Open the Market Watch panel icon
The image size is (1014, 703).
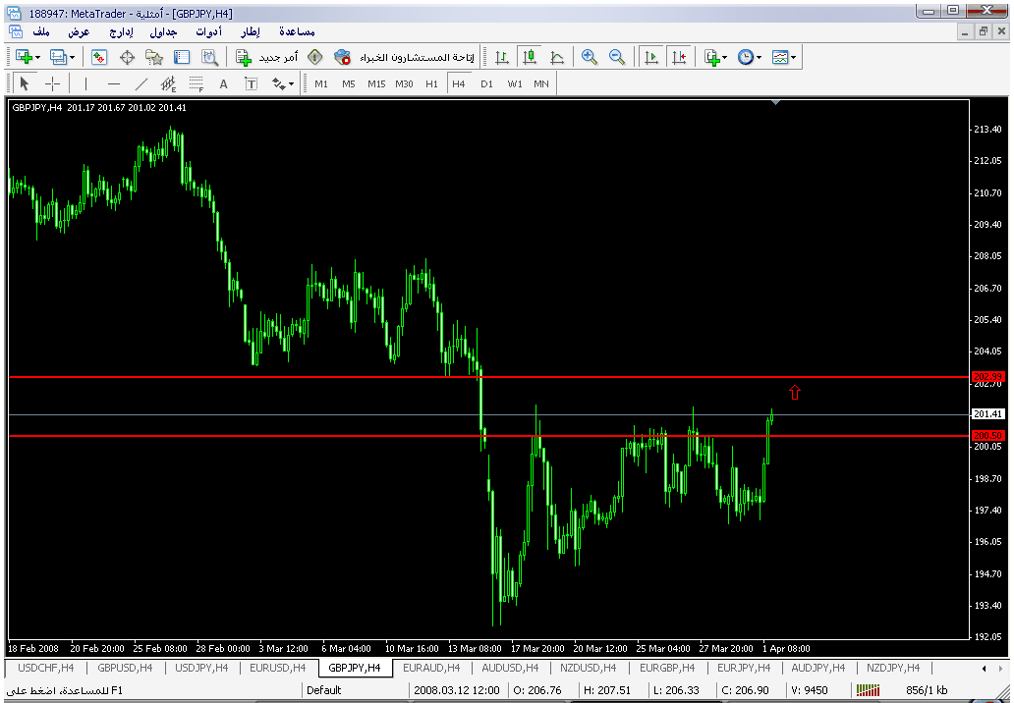coord(99,57)
